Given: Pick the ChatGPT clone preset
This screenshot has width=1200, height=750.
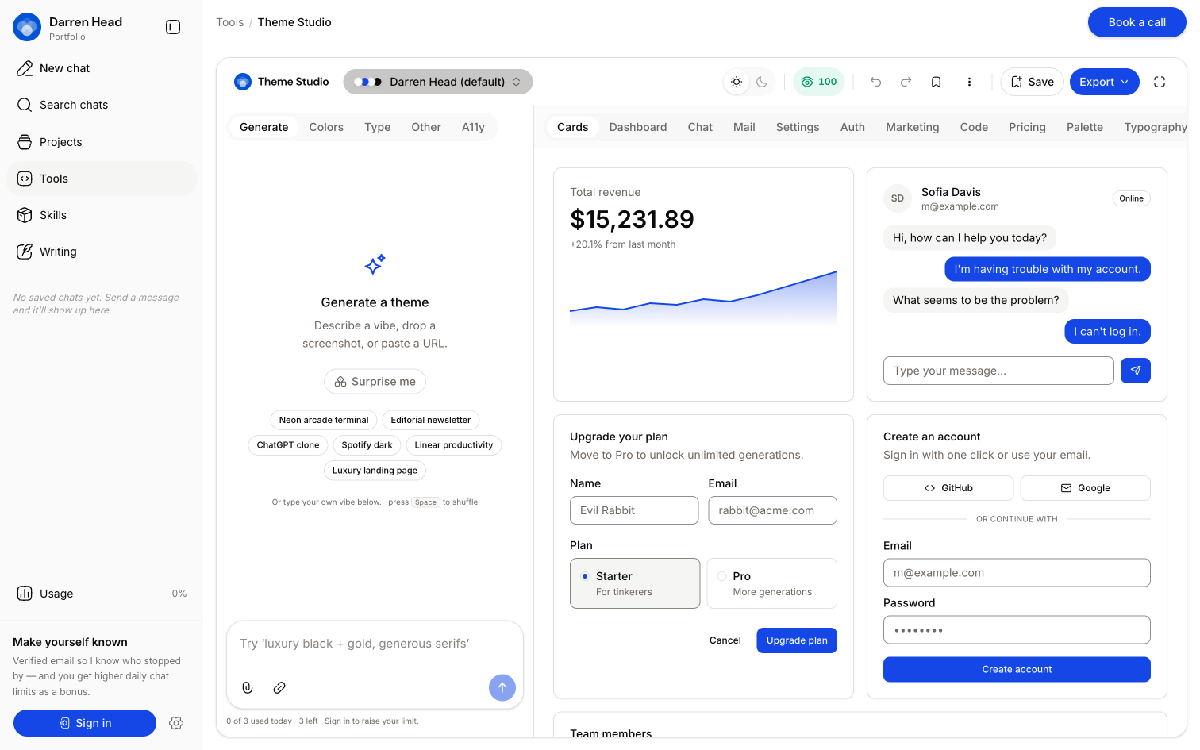Looking at the screenshot, I should click(288, 445).
